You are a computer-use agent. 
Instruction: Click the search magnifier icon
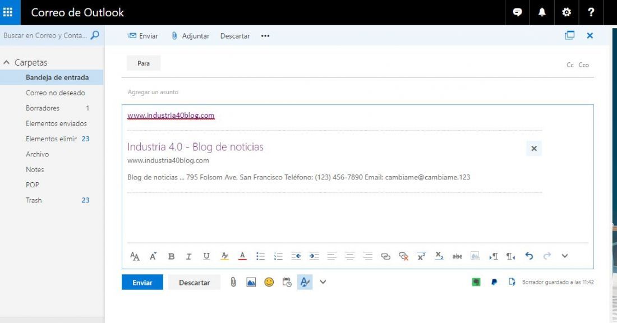[x=95, y=35]
